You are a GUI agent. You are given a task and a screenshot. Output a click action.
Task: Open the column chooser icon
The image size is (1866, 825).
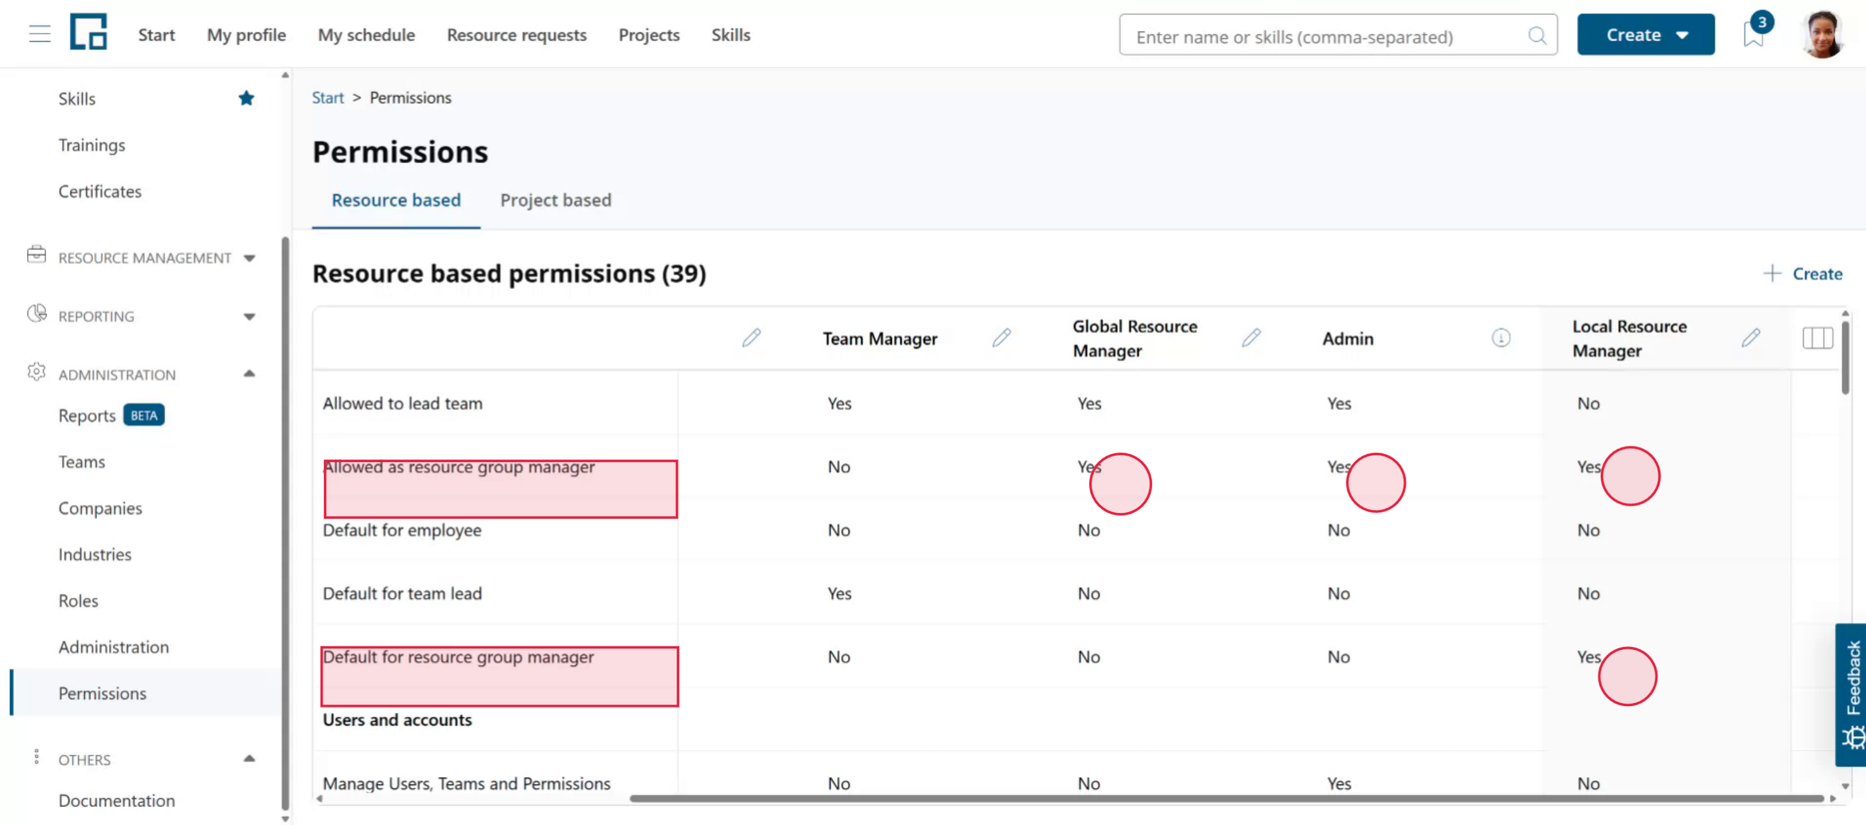tap(1817, 338)
